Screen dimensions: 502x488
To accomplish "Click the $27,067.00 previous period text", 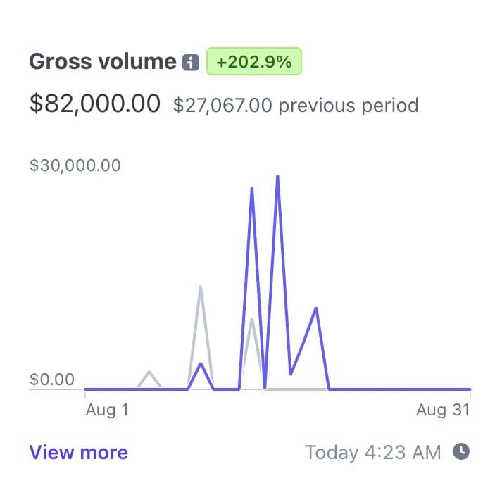I will tap(296, 106).
